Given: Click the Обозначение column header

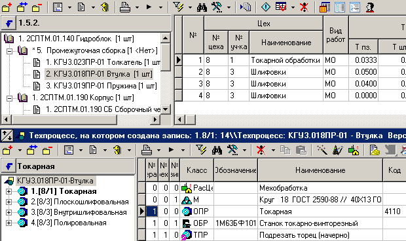Looking at the screenshot, I should click(236, 170).
